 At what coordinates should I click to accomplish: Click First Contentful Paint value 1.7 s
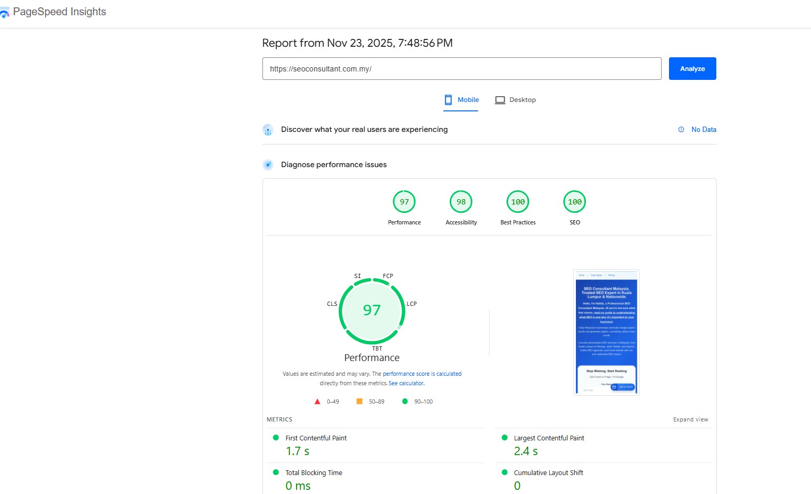pyautogui.click(x=298, y=451)
